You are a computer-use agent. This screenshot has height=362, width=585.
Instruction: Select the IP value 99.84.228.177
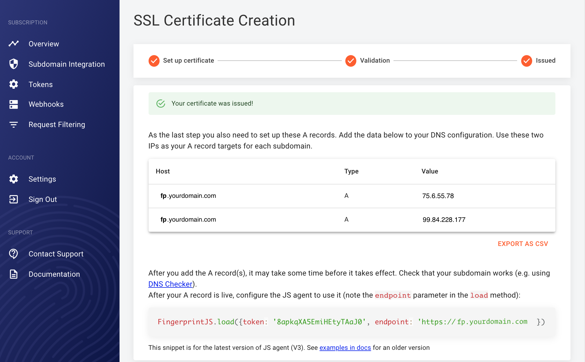[x=444, y=220]
